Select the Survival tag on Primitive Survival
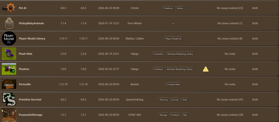This screenshot has width=279, height=122. (x=175, y=100)
